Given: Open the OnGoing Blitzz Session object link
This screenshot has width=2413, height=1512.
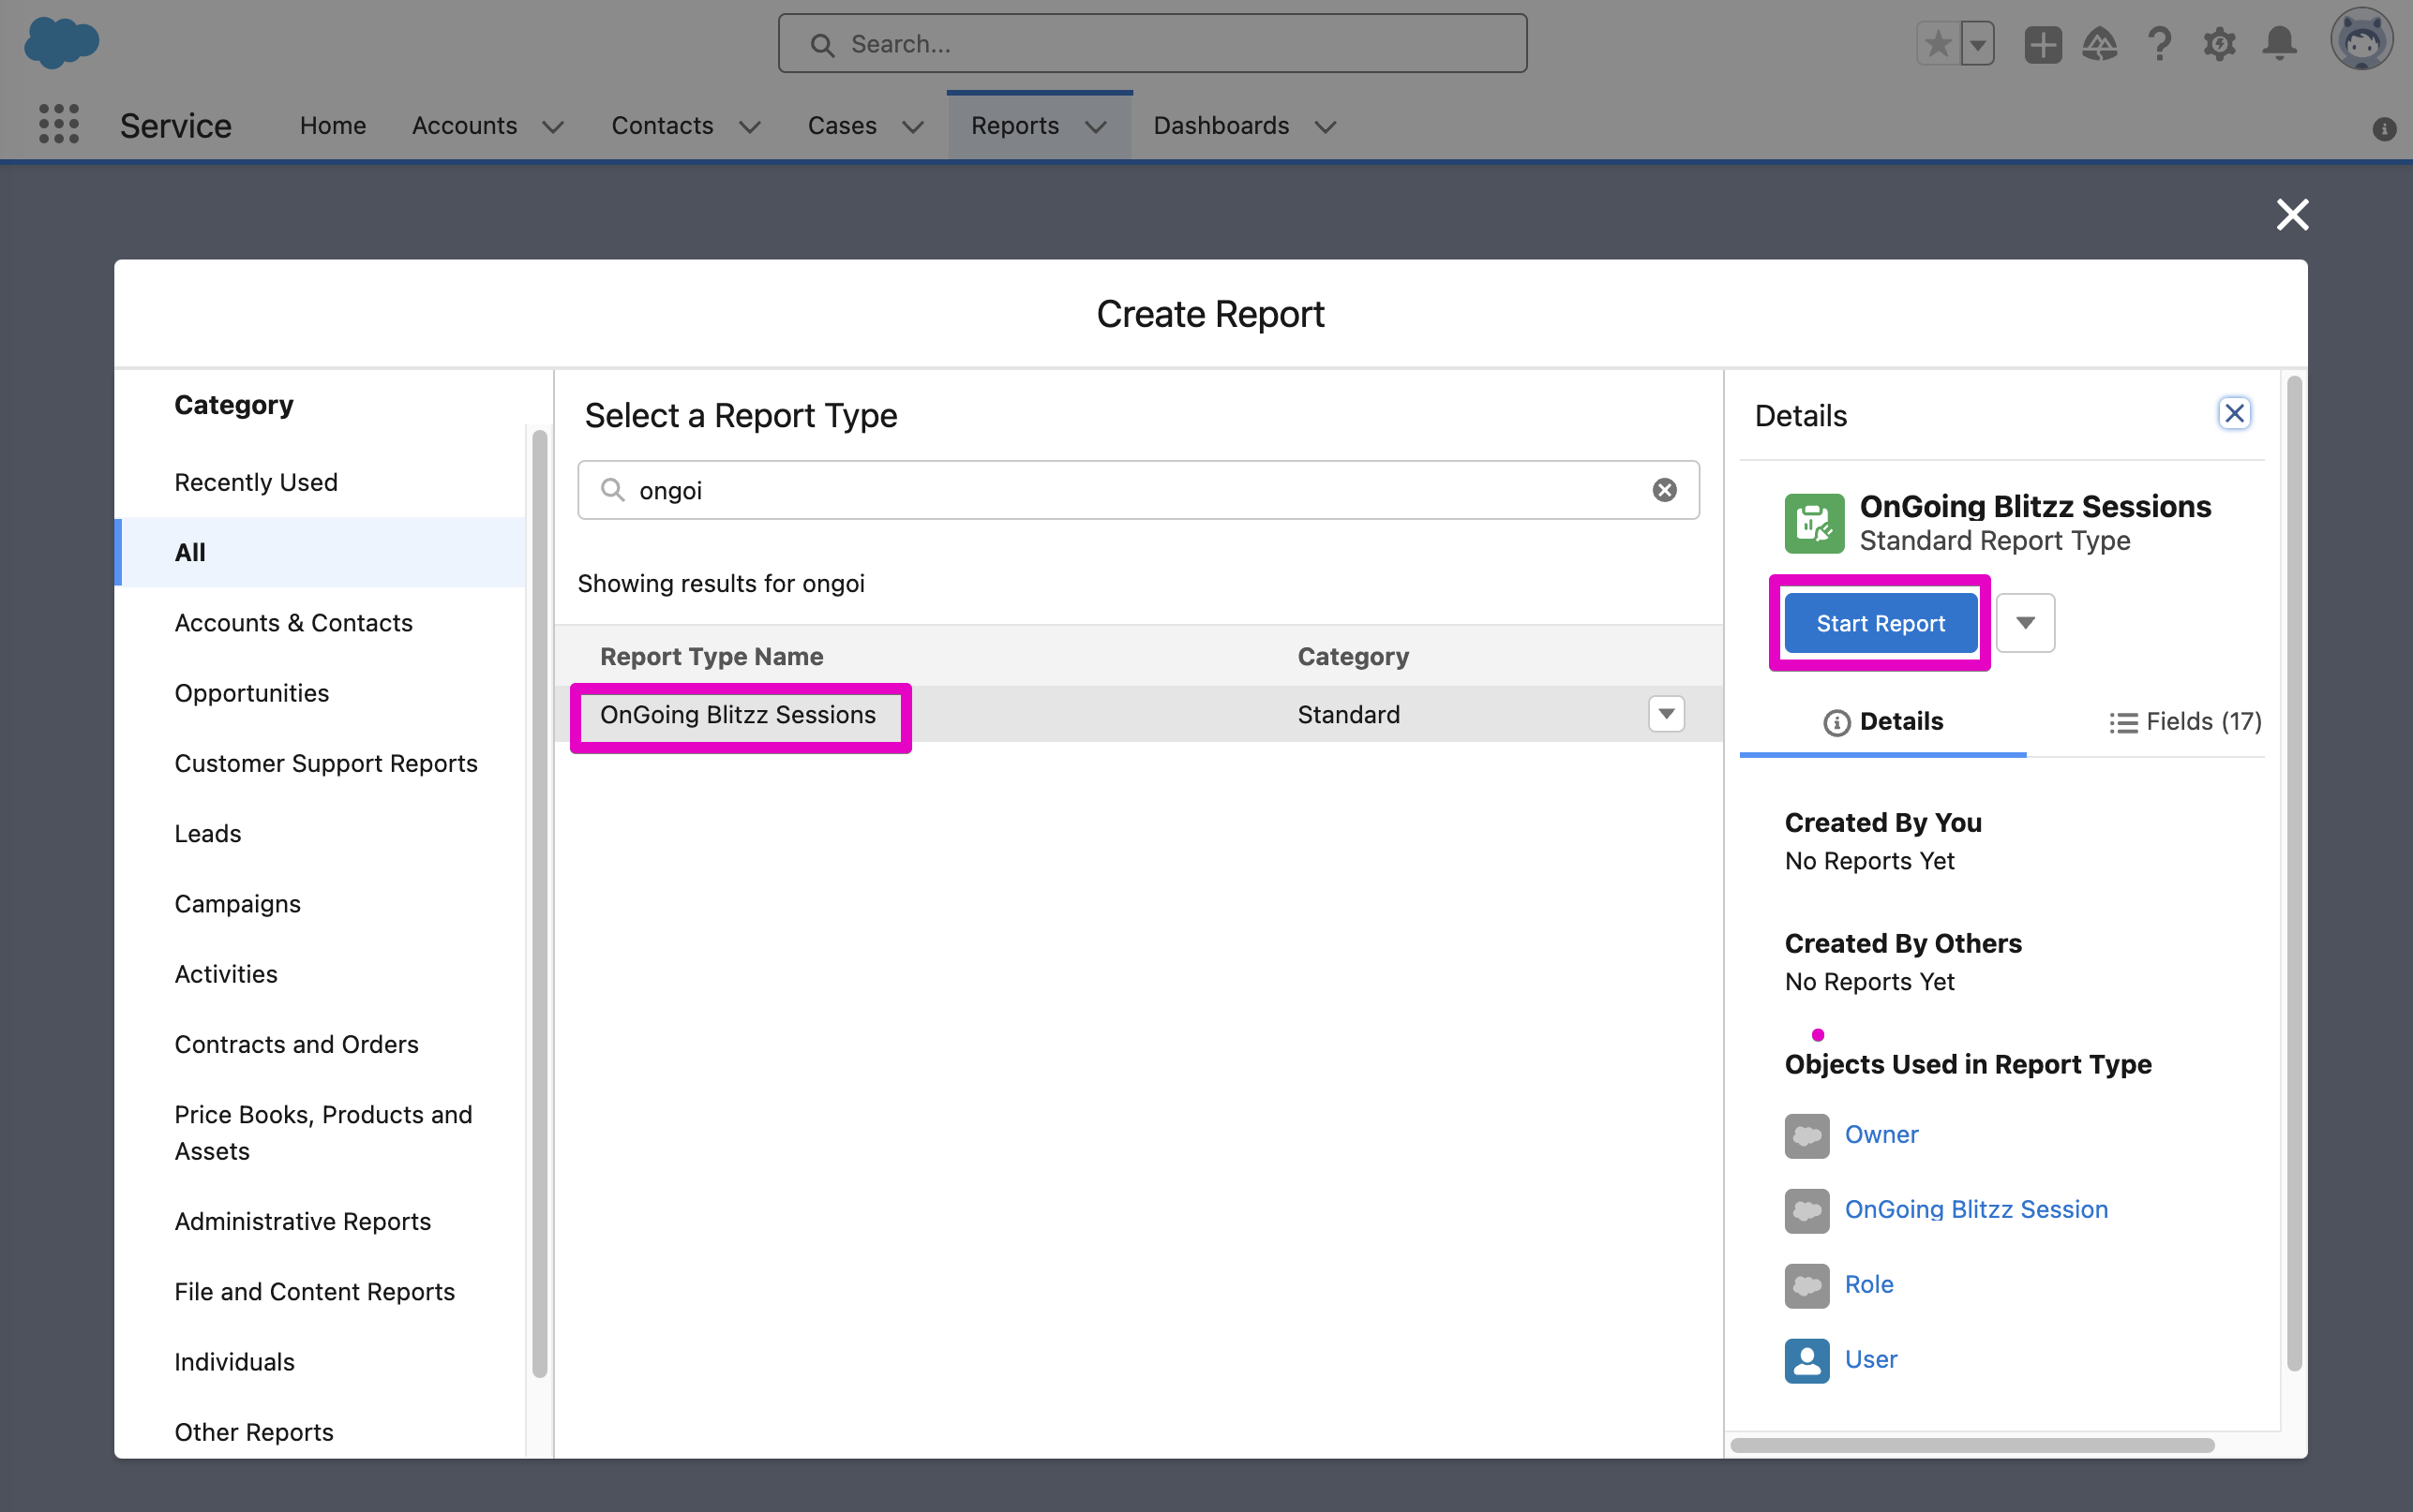Looking at the screenshot, I should coord(1975,1209).
